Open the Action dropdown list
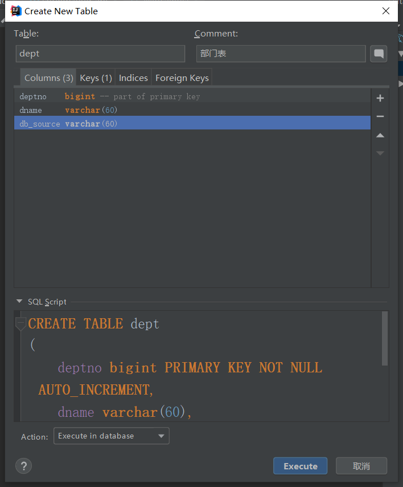This screenshot has width=403, height=487. click(112, 436)
